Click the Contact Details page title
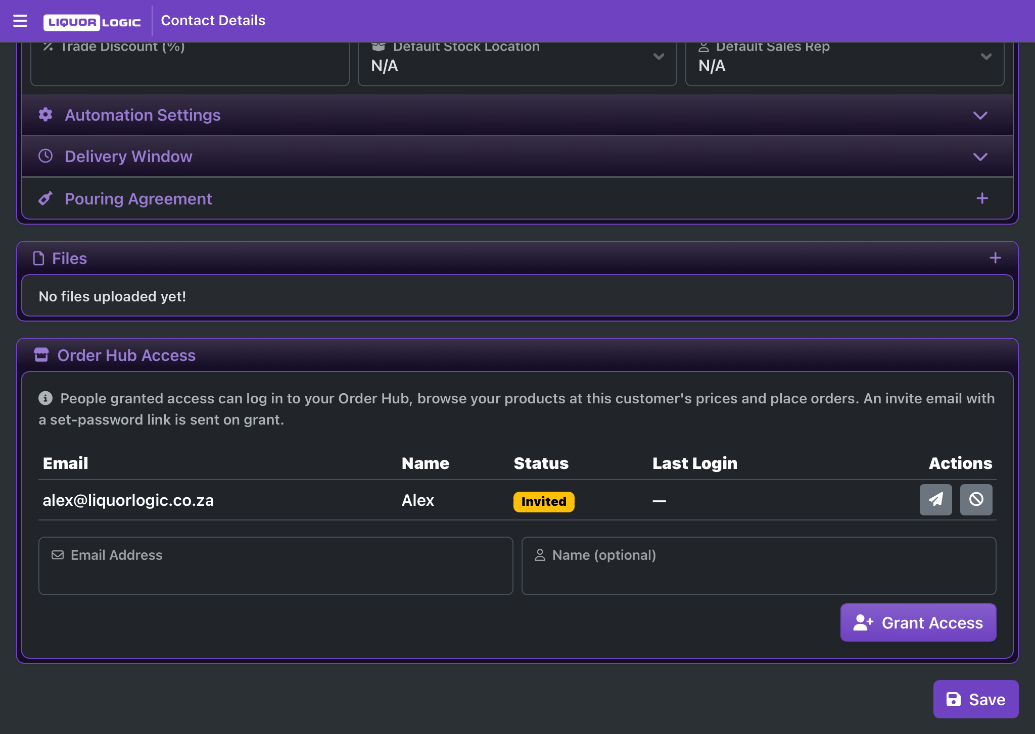Viewport: 1035px width, 734px height. click(213, 21)
